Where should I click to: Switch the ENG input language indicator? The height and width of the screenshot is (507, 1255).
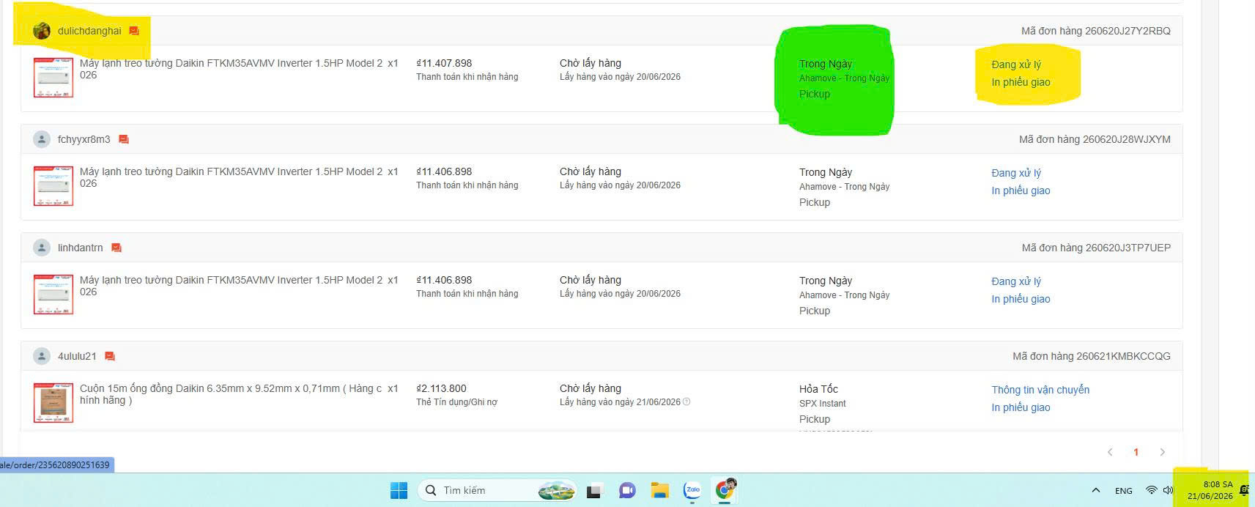[1124, 491]
